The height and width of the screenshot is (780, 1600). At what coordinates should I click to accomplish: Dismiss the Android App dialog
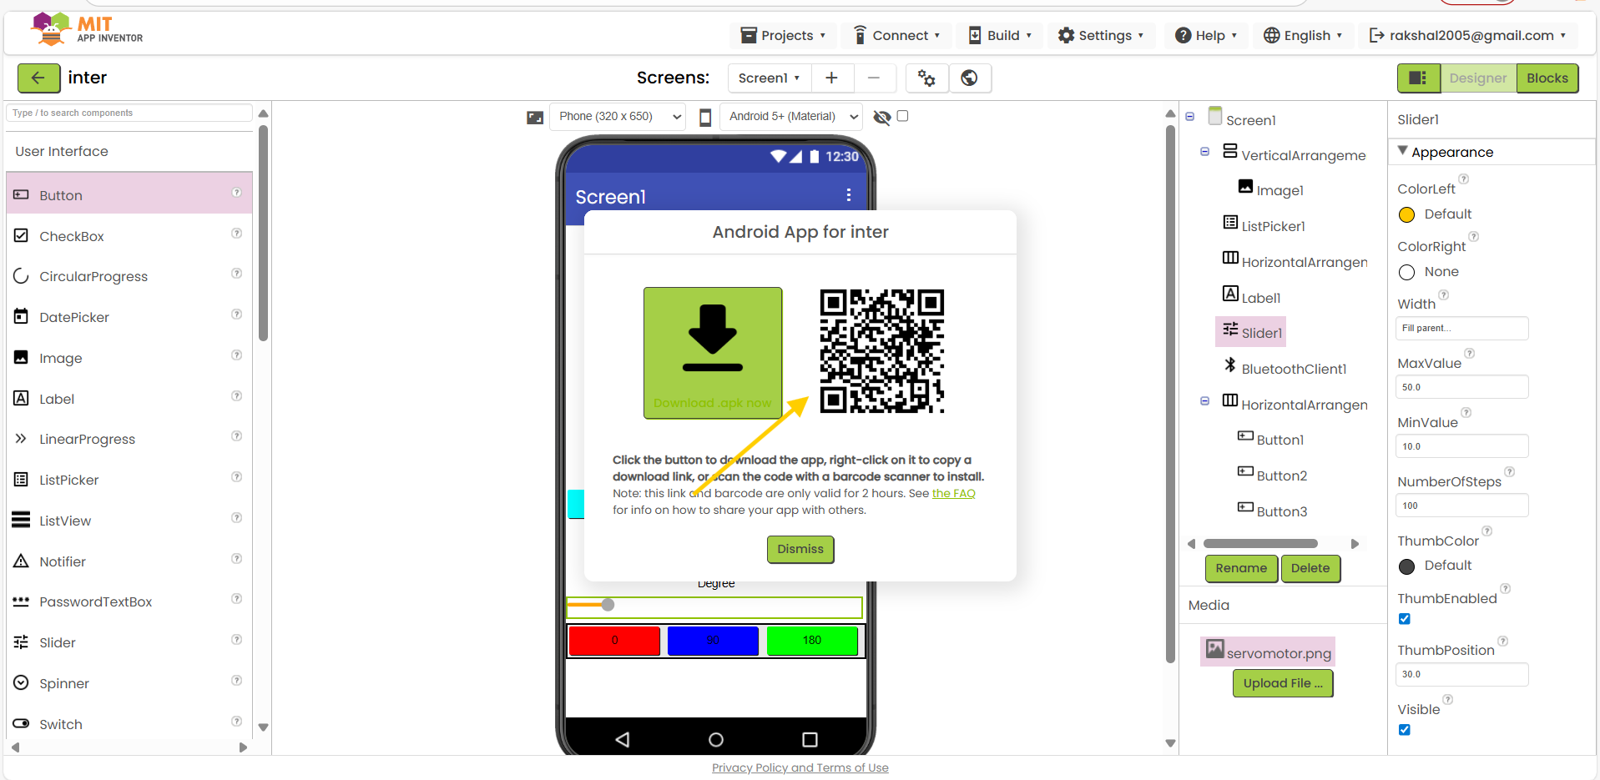[x=800, y=549]
